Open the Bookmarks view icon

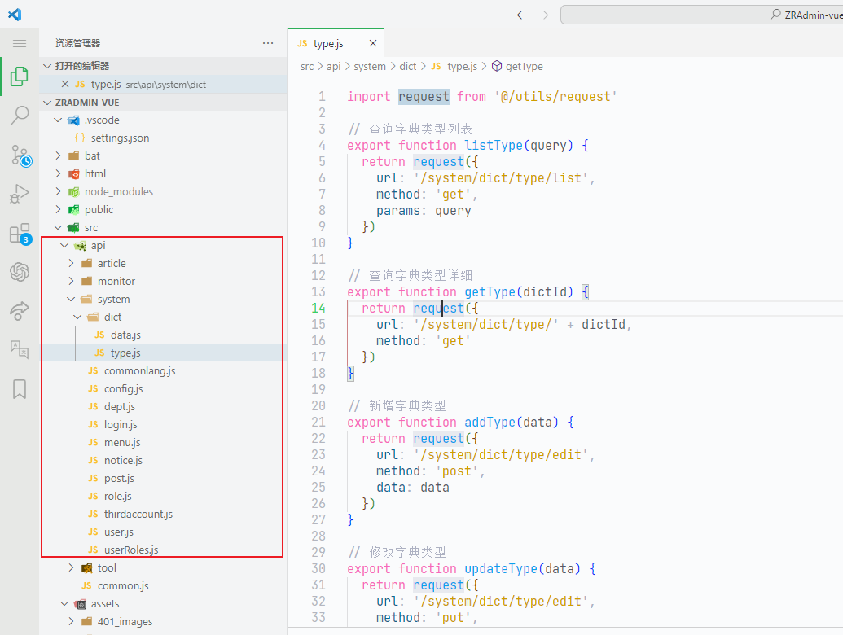(x=20, y=389)
